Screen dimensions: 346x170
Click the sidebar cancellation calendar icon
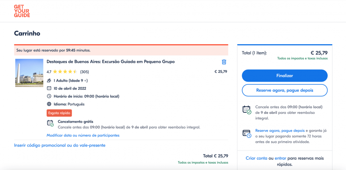point(247,109)
